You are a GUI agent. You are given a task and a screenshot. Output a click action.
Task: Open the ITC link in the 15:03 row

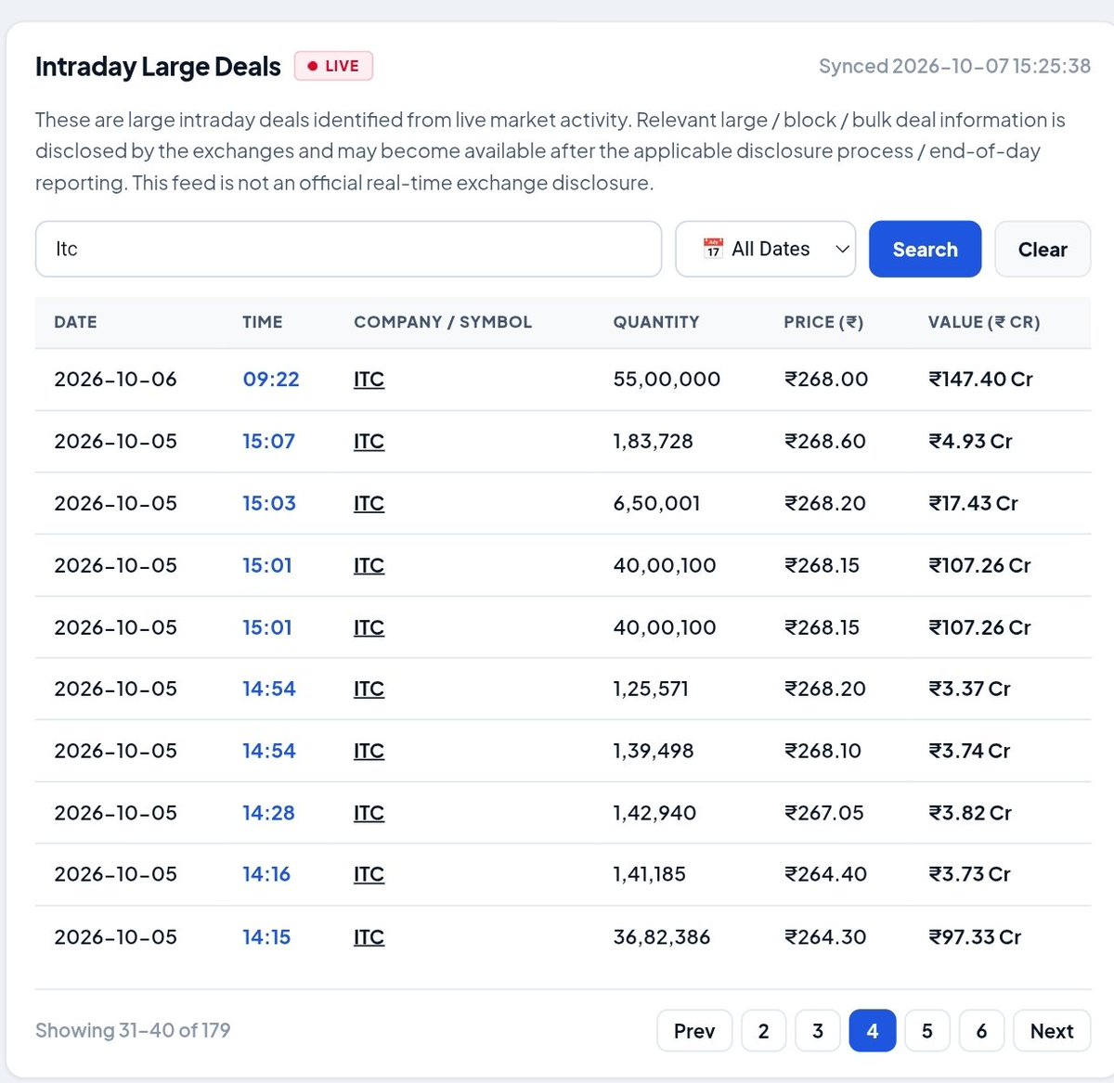(369, 504)
